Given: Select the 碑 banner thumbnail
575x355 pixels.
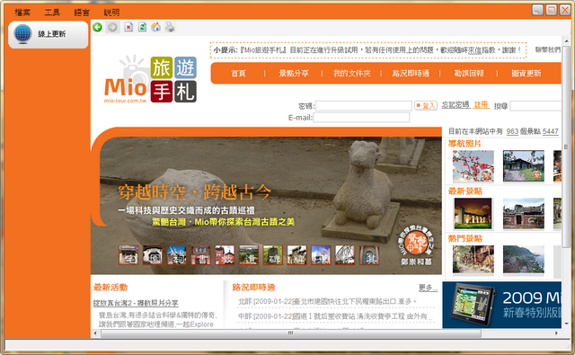Looking at the screenshot, I should 273,255.
